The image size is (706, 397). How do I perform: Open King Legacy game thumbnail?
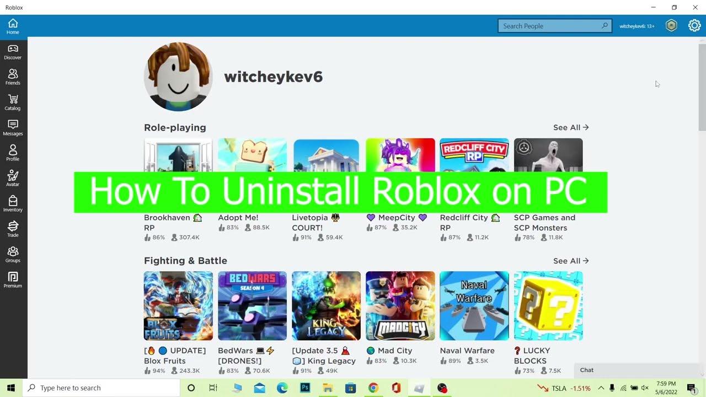[326, 305]
